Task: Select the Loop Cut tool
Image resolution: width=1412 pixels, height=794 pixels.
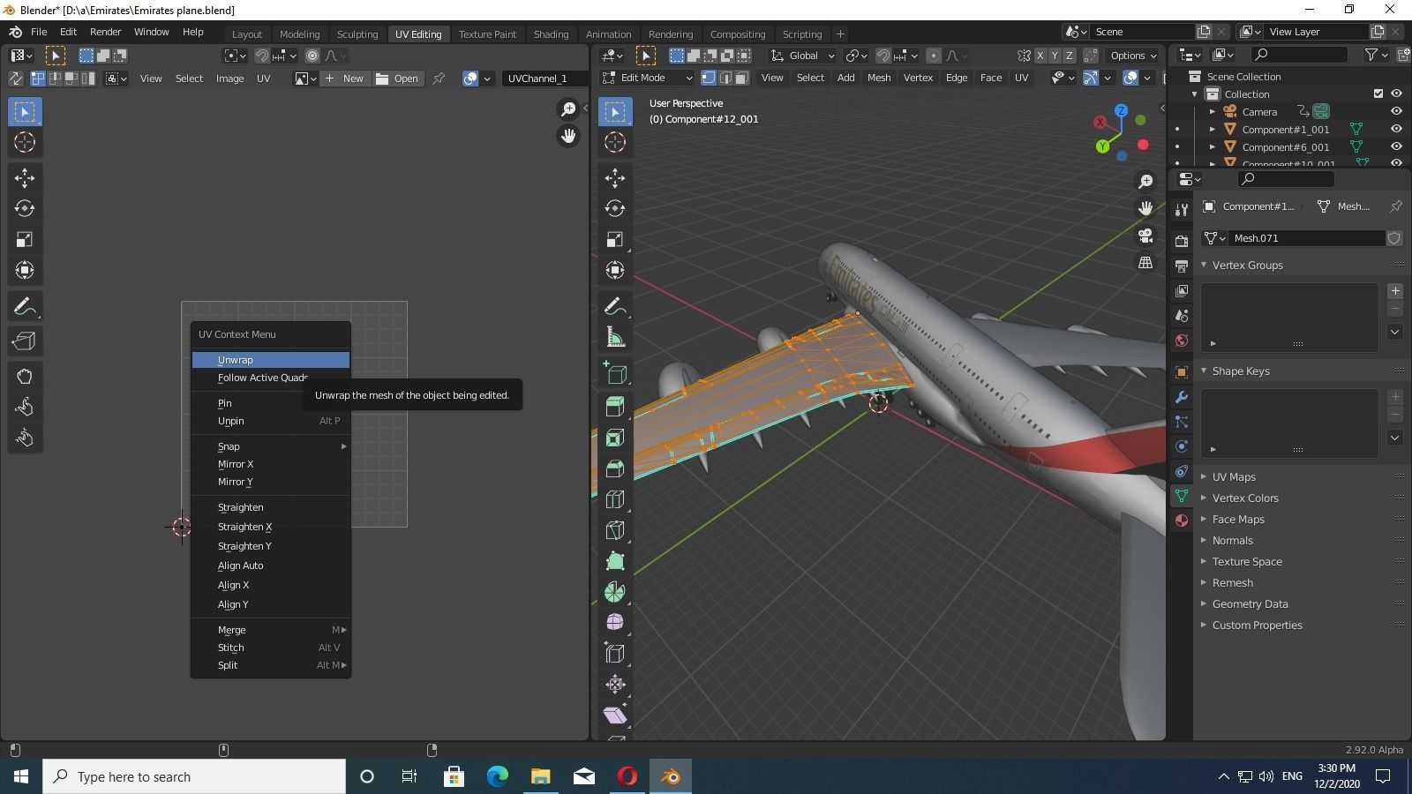Action: click(615, 499)
